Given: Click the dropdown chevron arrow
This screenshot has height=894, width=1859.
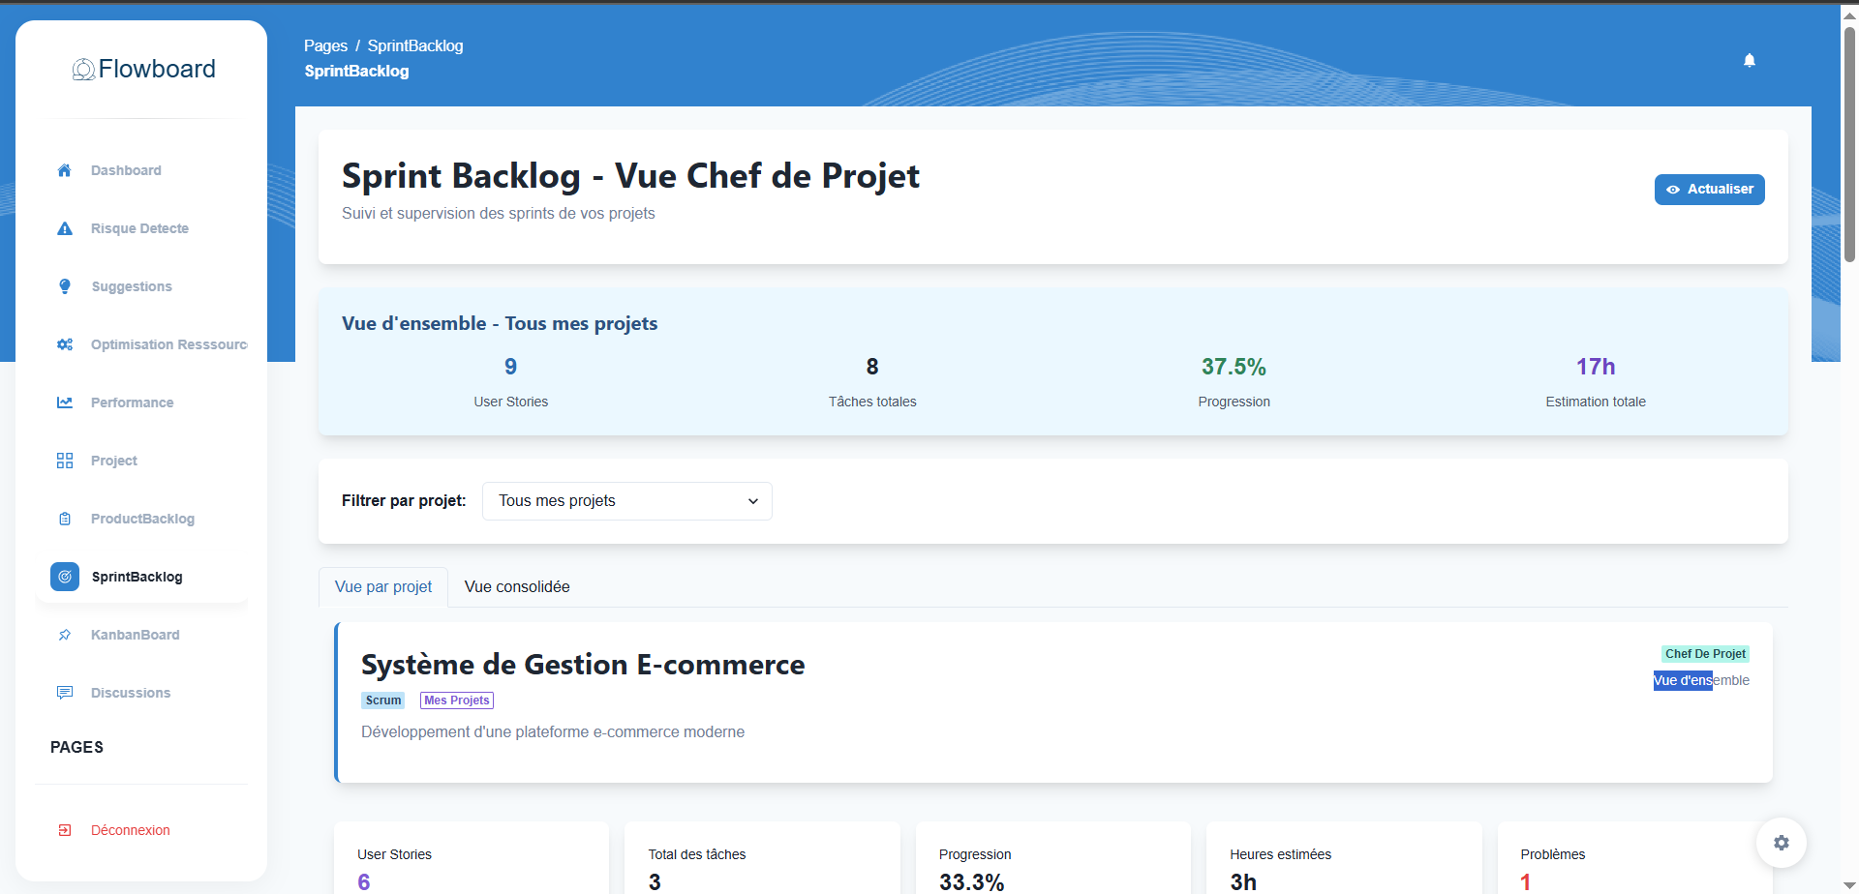Looking at the screenshot, I should 753,501.
